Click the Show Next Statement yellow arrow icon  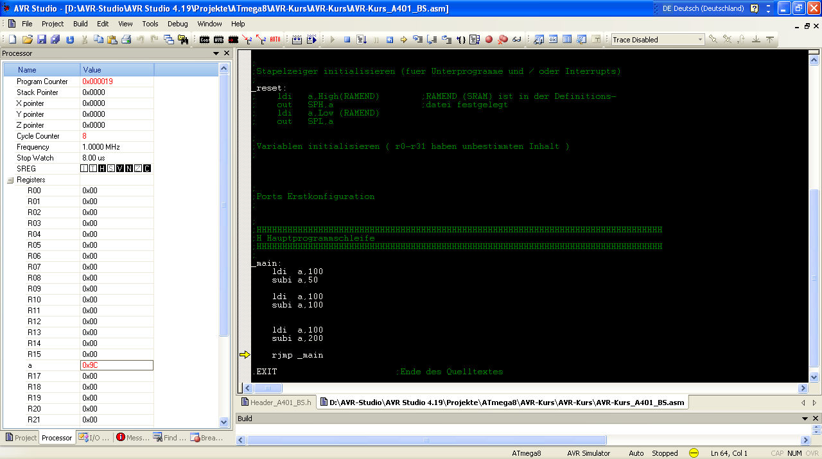(x=403, y=40)
